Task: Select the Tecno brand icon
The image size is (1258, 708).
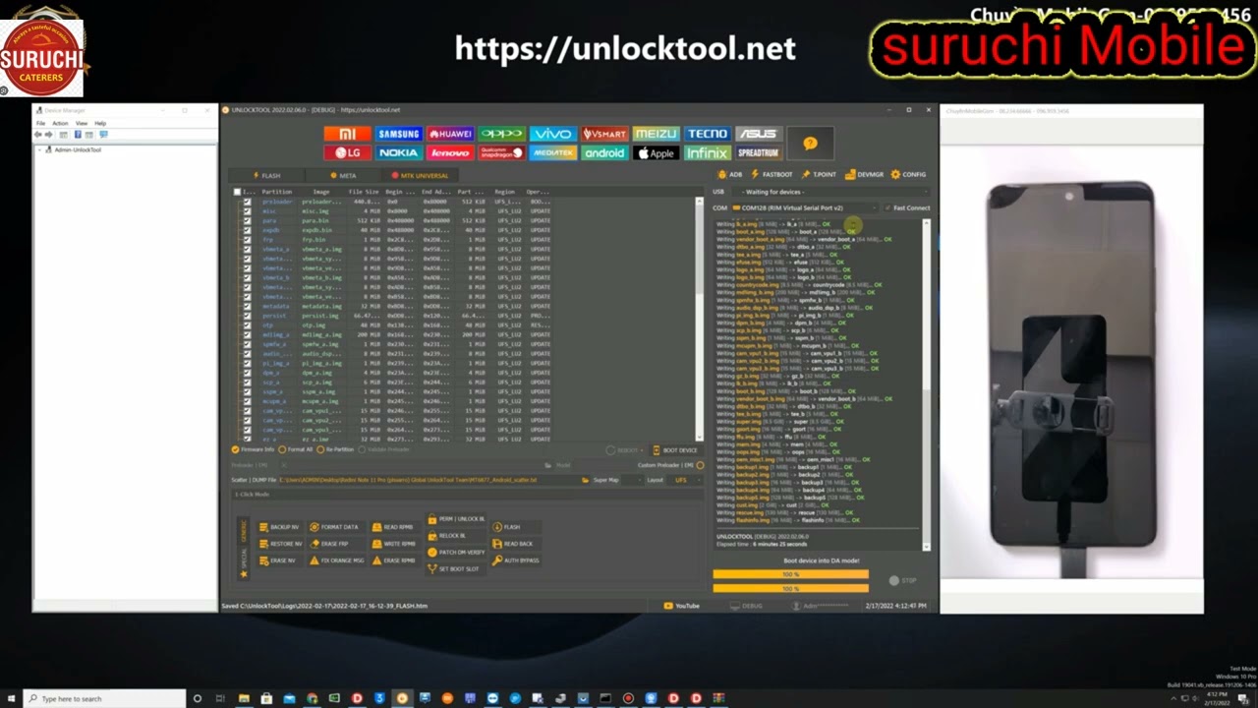Action: pos(707,134)
